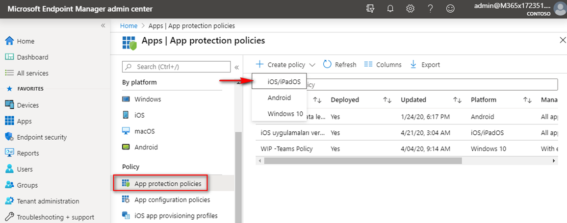Open the iOS uygulamaları policy row
567x223 pixels.
406,133
